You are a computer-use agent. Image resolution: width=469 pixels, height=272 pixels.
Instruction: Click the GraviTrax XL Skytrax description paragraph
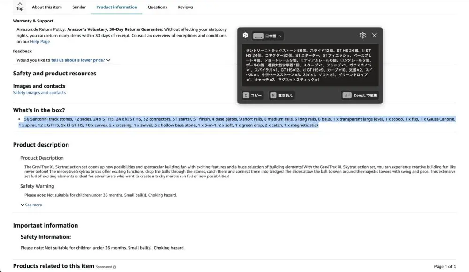pos(240,171)
